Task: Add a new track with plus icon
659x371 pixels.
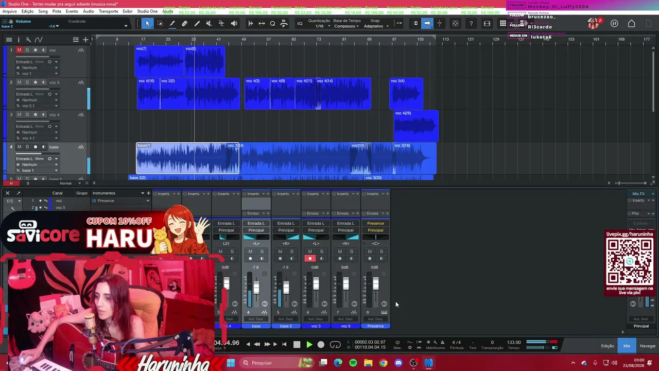Action: point(85,40)
